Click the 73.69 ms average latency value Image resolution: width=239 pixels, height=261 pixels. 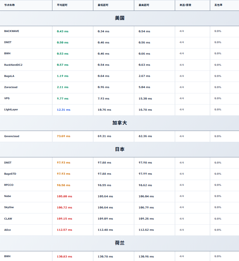click(x=64, y=136)
